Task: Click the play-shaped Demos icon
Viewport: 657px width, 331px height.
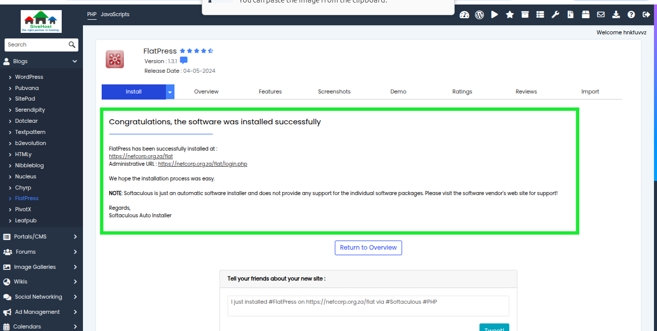Action: coord(495,15)
